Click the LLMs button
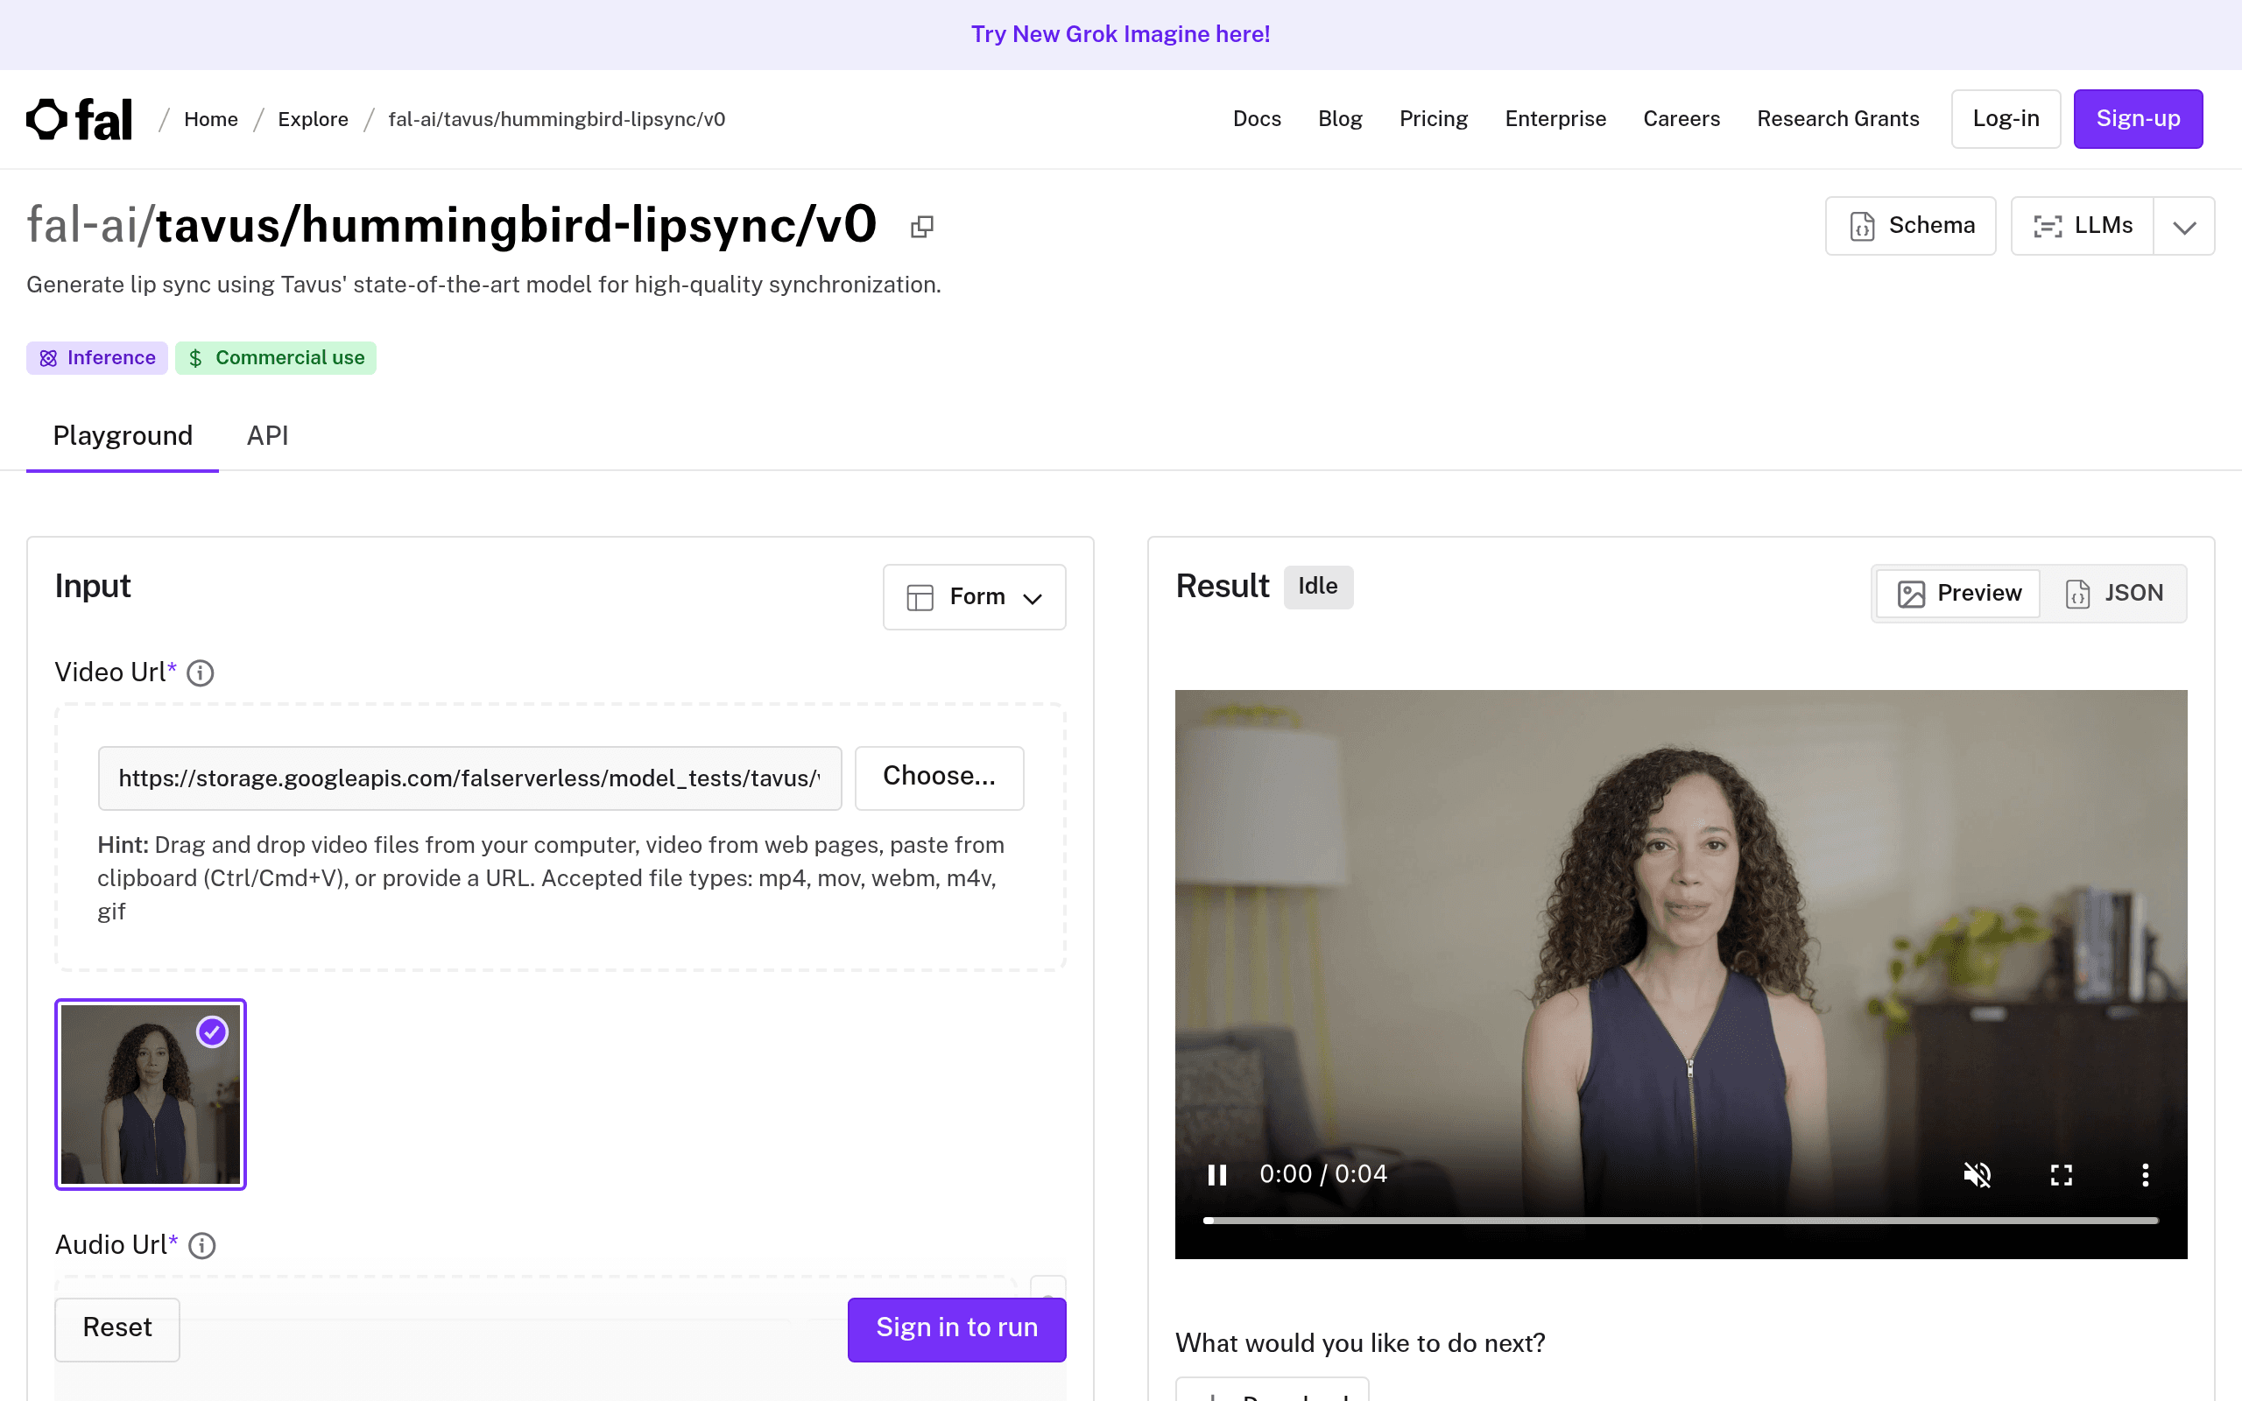This screenshot has height=1401, width=2242. pos(2083,225)
